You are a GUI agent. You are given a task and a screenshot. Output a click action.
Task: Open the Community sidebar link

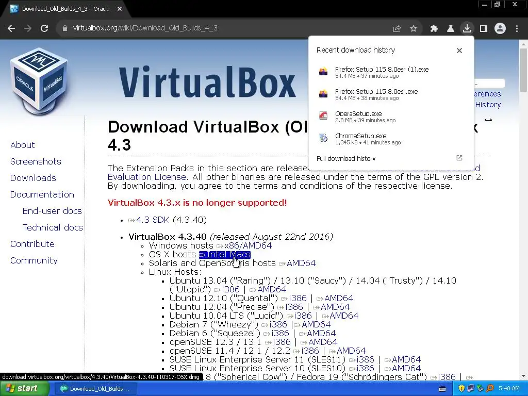pyautogui.click(x=34, y=260)
